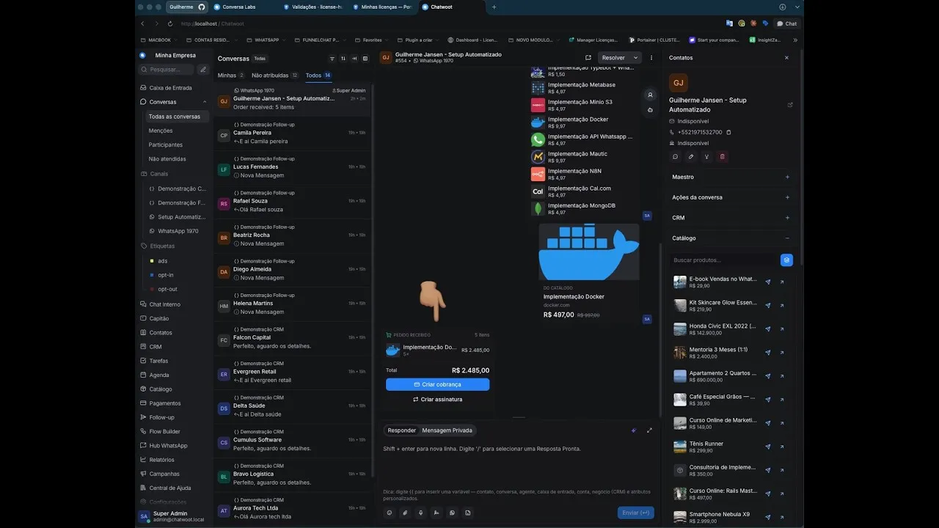Image resolution: width=939 pixels, height=528 pixels.
Task: Send the Mentoria 3 Meses product
Action: point(768,353)
